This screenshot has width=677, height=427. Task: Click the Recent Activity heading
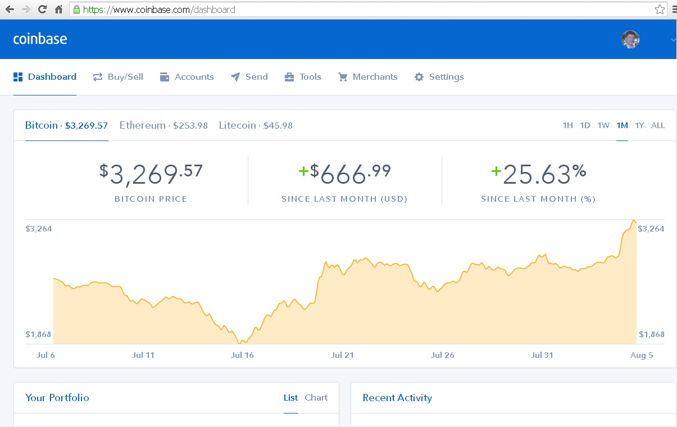pyautogui.click(x=397, y=398)
